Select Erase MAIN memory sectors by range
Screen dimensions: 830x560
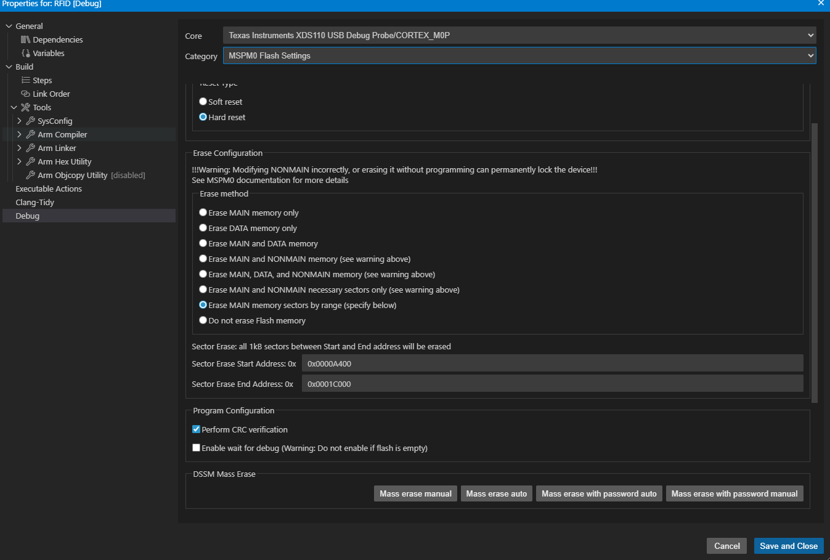pos(203,305)
